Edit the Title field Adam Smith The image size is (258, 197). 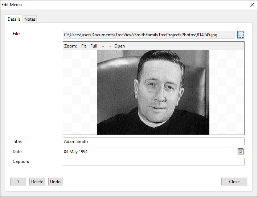point(154,141)
